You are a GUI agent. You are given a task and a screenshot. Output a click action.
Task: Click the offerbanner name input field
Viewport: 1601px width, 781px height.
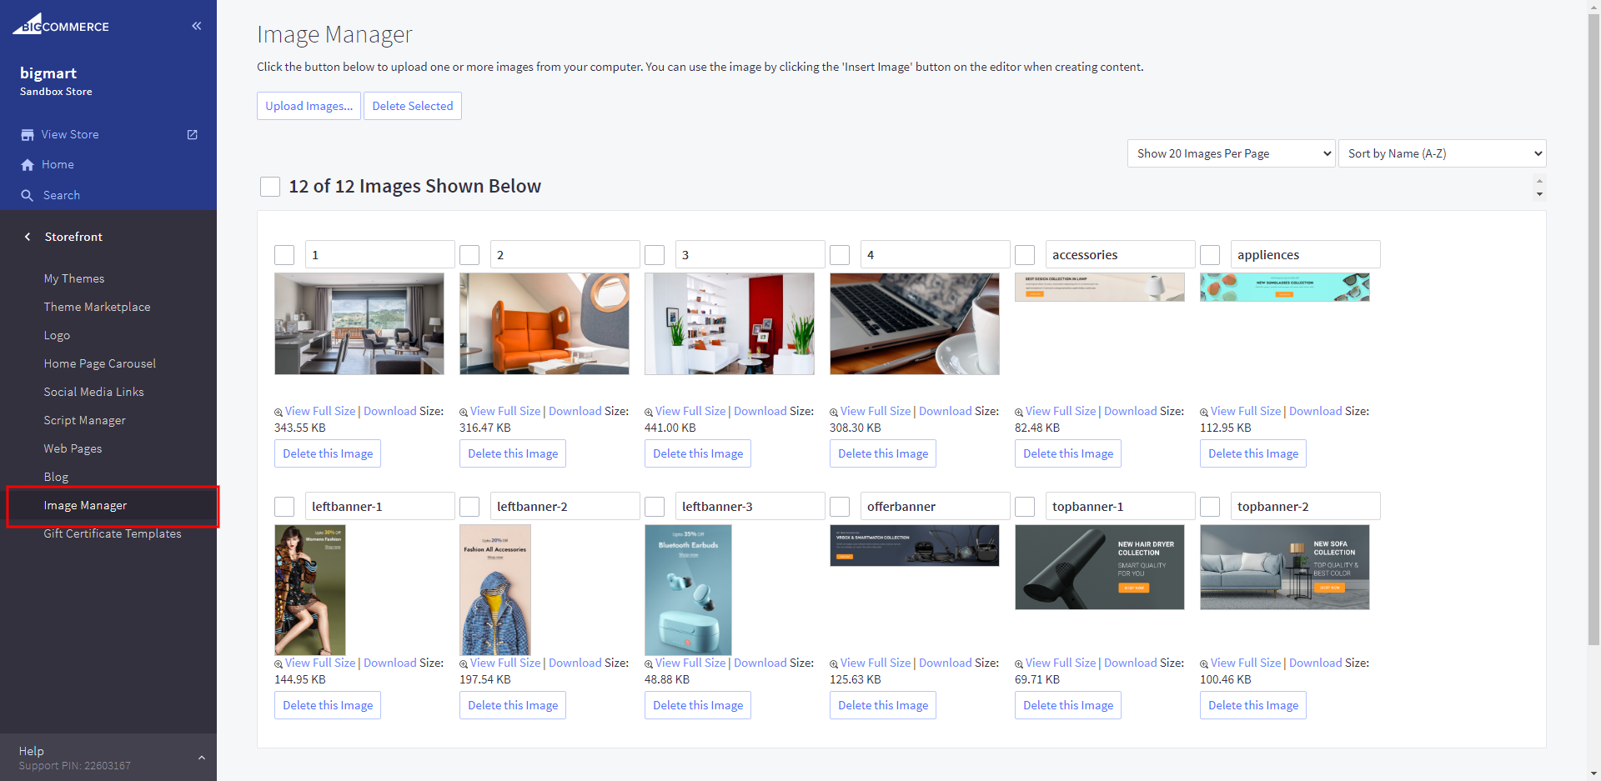934,507
